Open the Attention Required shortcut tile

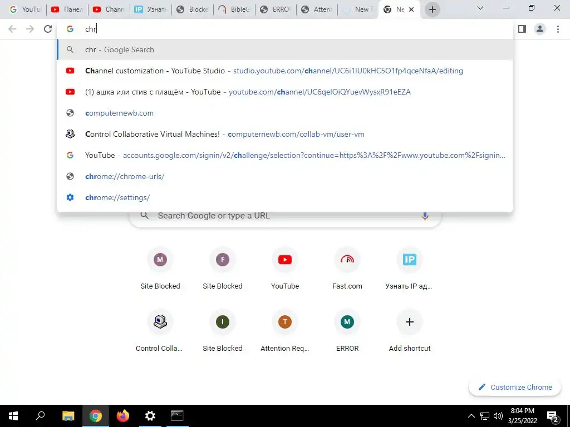[285, 331]
